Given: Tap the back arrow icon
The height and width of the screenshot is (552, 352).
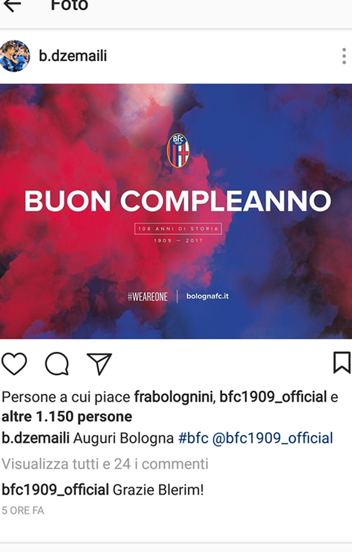Looking at the screenshot, I should pos(11,5).
